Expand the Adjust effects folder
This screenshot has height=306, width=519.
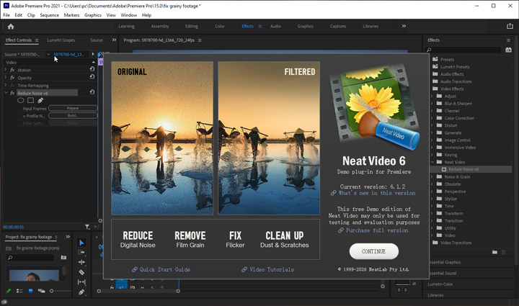[432, 96]
